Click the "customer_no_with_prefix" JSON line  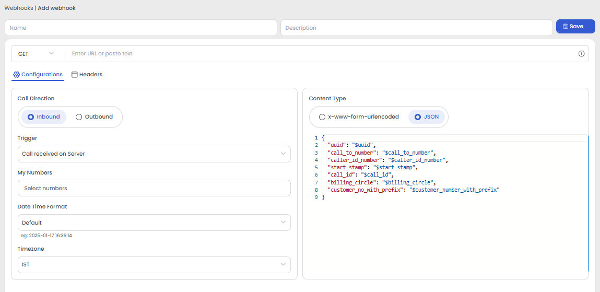pyautogui.click(x=414, y=190)
